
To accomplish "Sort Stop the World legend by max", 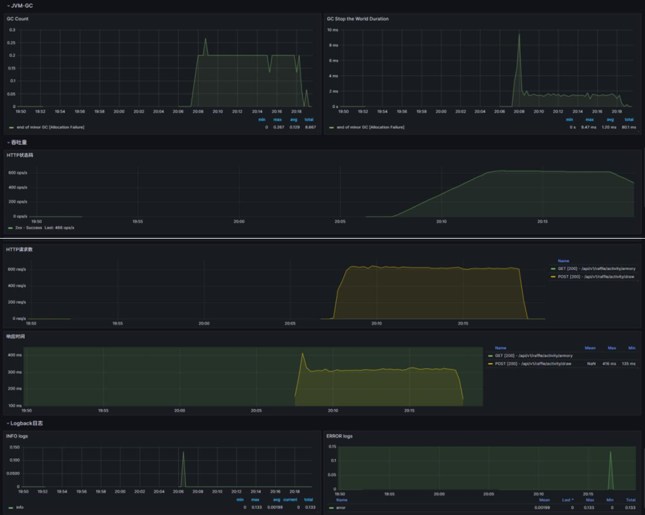I will pyautogui.click(x=590, y=120).
